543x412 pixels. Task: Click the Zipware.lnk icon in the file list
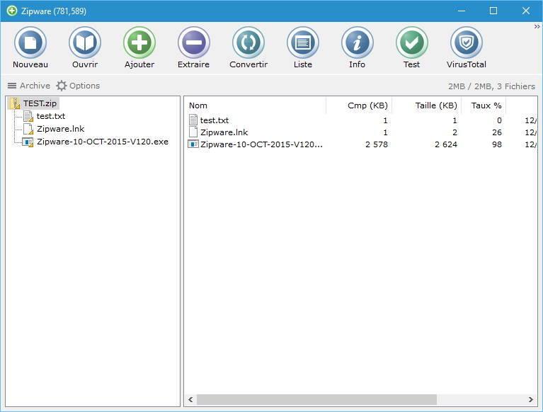tap(193, 132)
